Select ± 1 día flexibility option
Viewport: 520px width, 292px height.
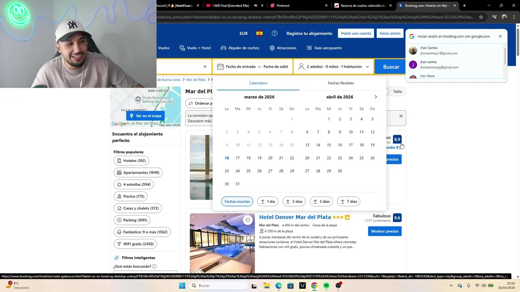pyautogui.click(x=268, y=201)
